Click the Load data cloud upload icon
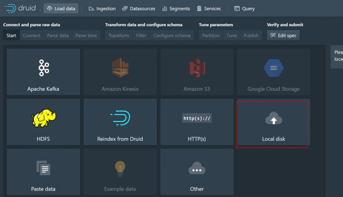The width and height of the screenshot is (343, 197). (x=50, y=9)
